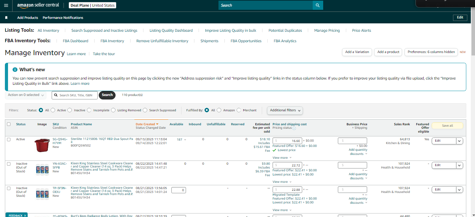The height and width of the screenshot is (217, 475).
Task: Open the Kleen King TP-5F9N thumbnail
Action: [x=42, y=194]
